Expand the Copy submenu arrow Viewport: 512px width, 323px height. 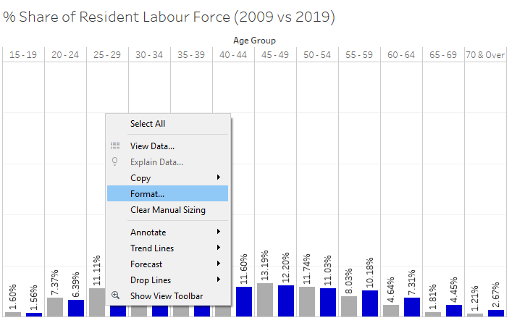click(218, 178)
